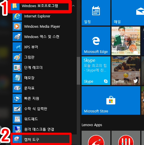
Task: Open the 일정 calendar tile
Action: [x=96, y=13]
